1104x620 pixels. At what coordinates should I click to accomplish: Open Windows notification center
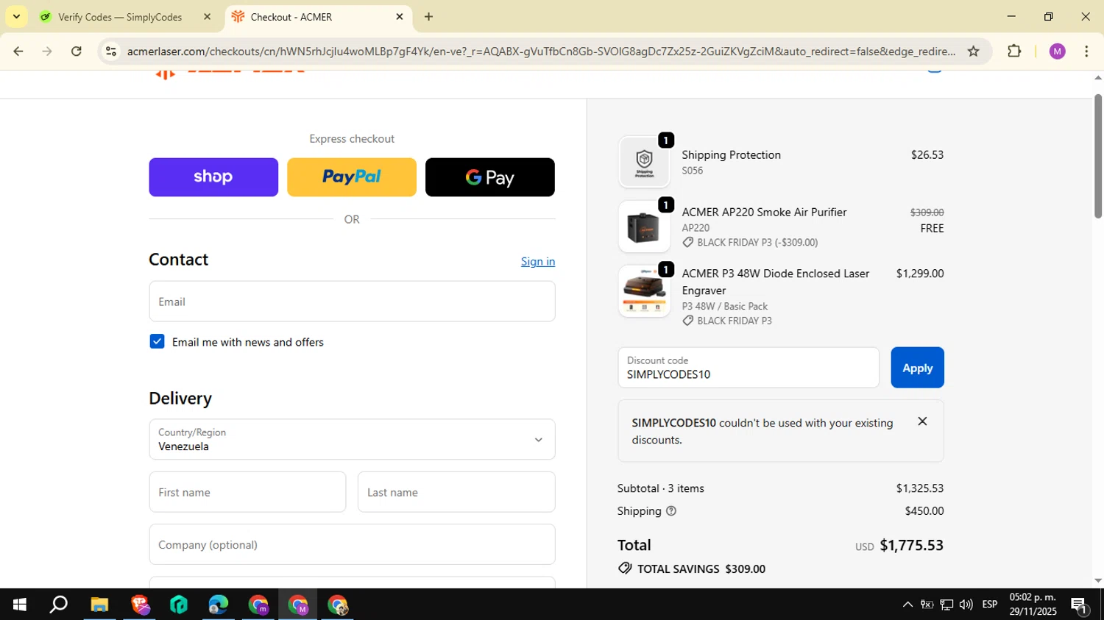click(1080, 605)
